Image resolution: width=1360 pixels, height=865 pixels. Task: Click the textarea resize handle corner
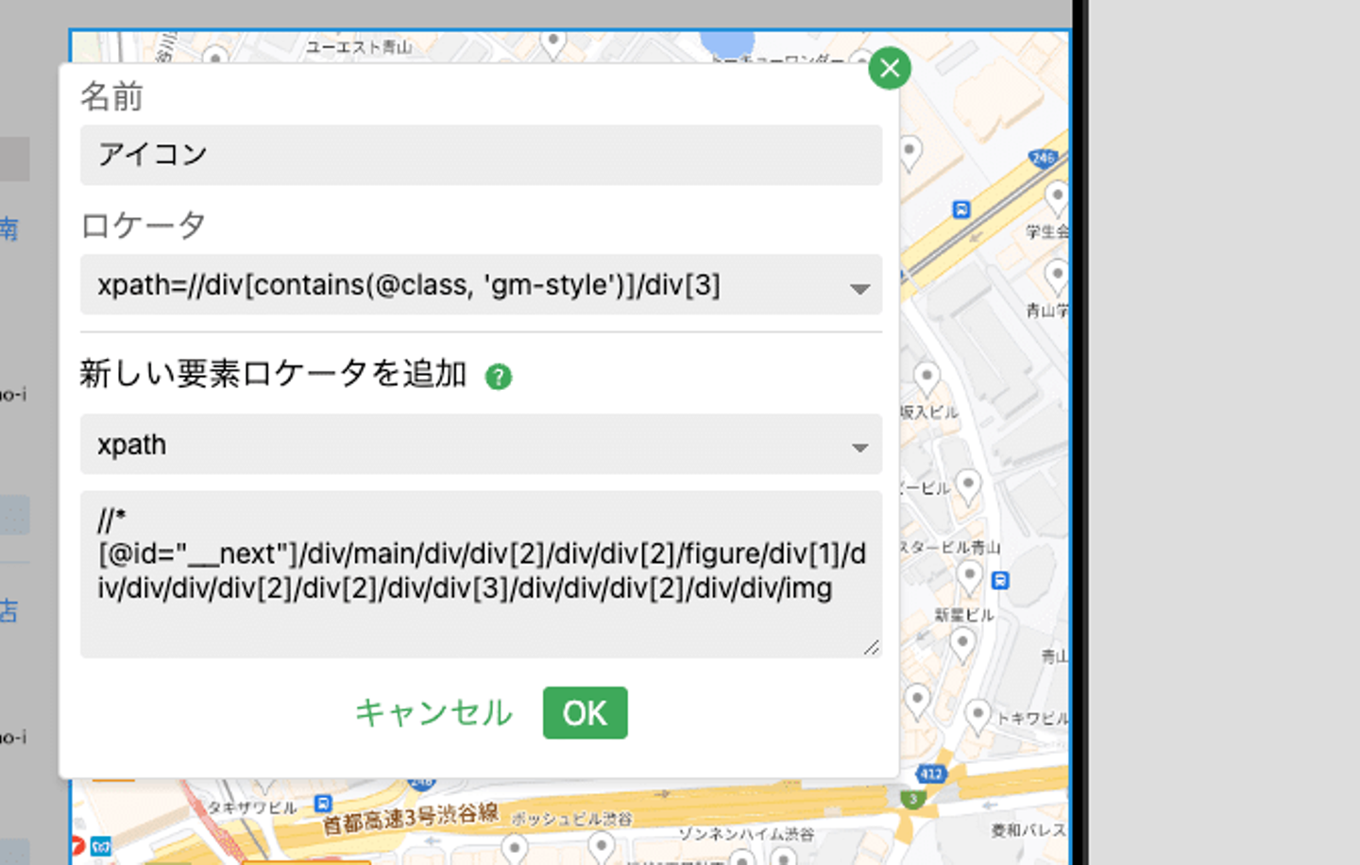872,647
